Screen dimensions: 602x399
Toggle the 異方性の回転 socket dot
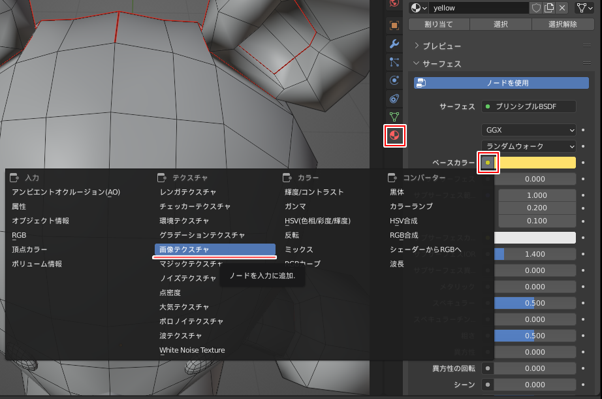488,368
